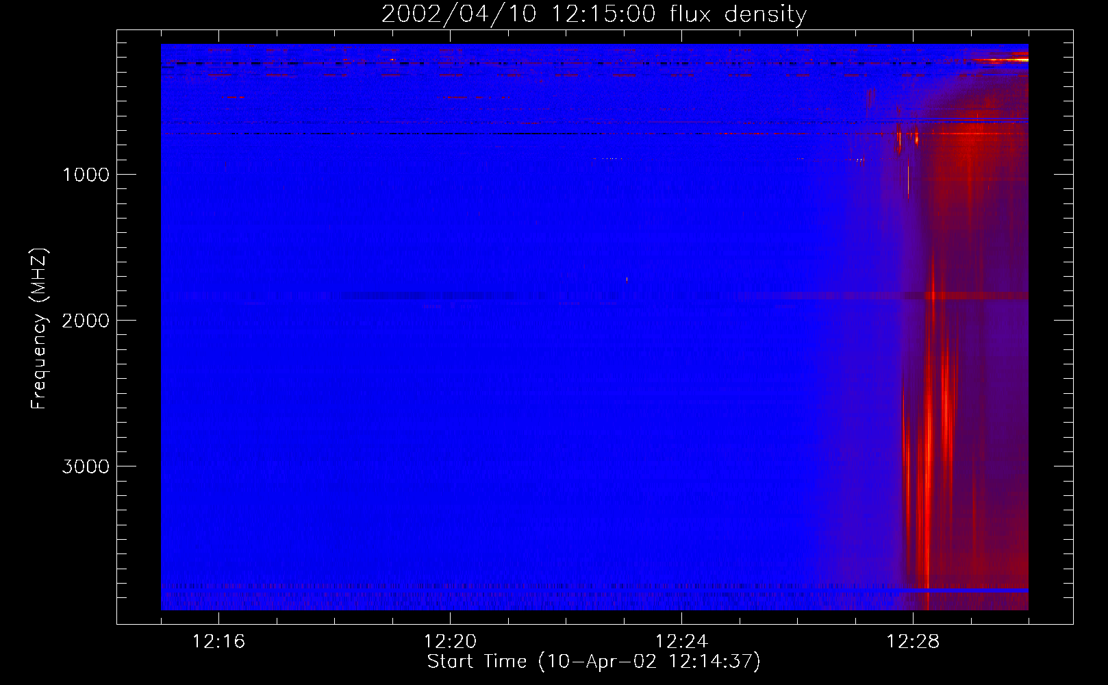This screenshot has height=685, width=1108.
Task: Click the 12:24 time tick label
Action: point(681,642)
